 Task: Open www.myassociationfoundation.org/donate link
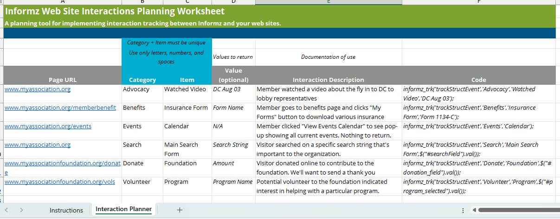pos(63,168)
